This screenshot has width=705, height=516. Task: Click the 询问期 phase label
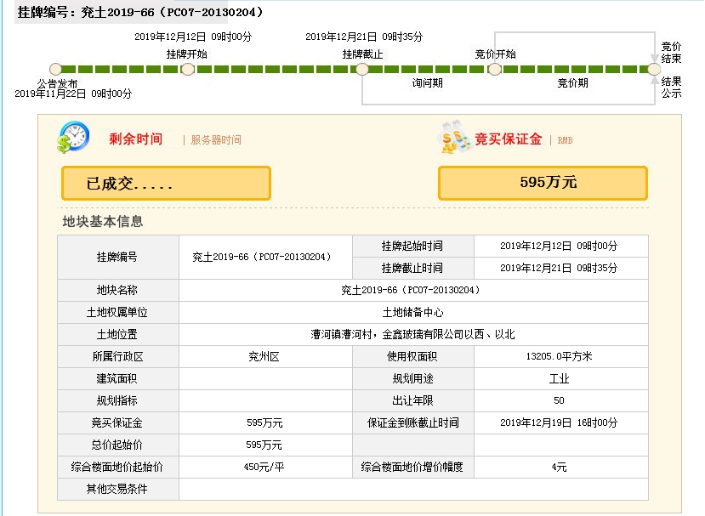(427, 83)
